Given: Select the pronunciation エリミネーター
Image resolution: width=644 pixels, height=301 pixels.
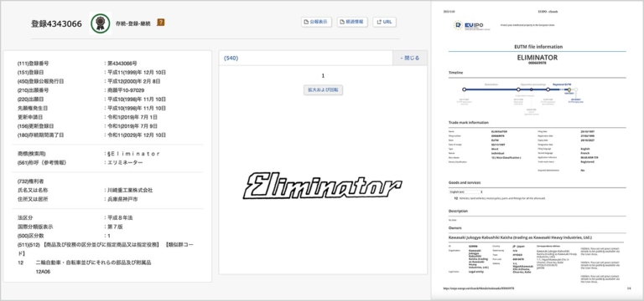Looking at the screenshot, I should pos(125,162).
